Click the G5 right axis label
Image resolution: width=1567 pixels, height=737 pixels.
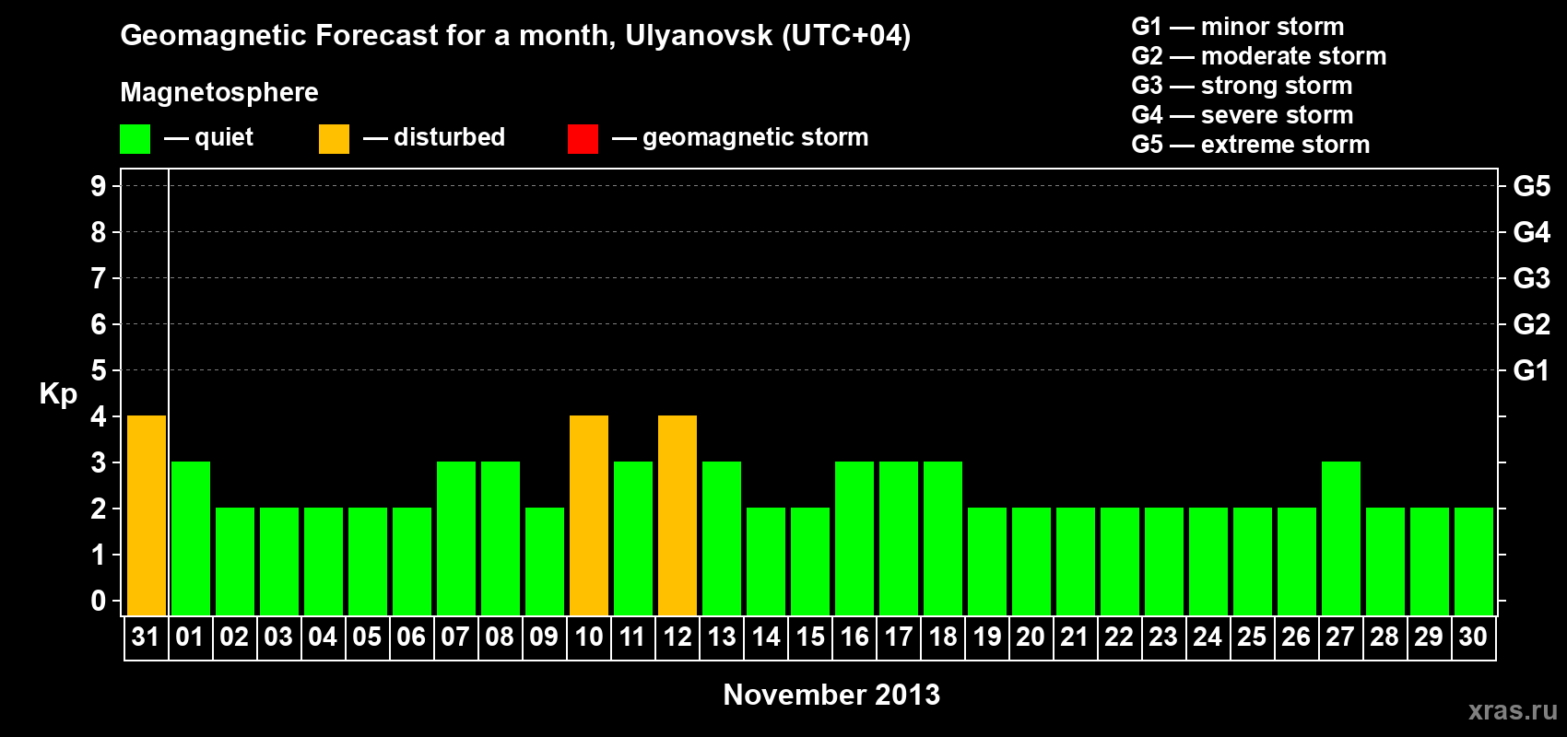pos(1532,186)
